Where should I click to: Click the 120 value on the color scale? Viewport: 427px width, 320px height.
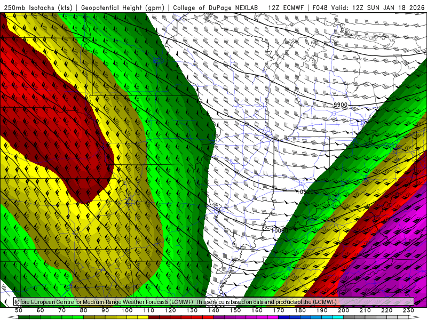pos(170,310)
